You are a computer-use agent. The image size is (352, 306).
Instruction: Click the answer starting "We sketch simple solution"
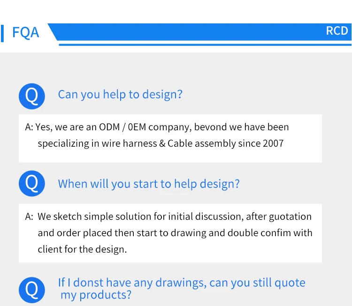coord(170,233)
